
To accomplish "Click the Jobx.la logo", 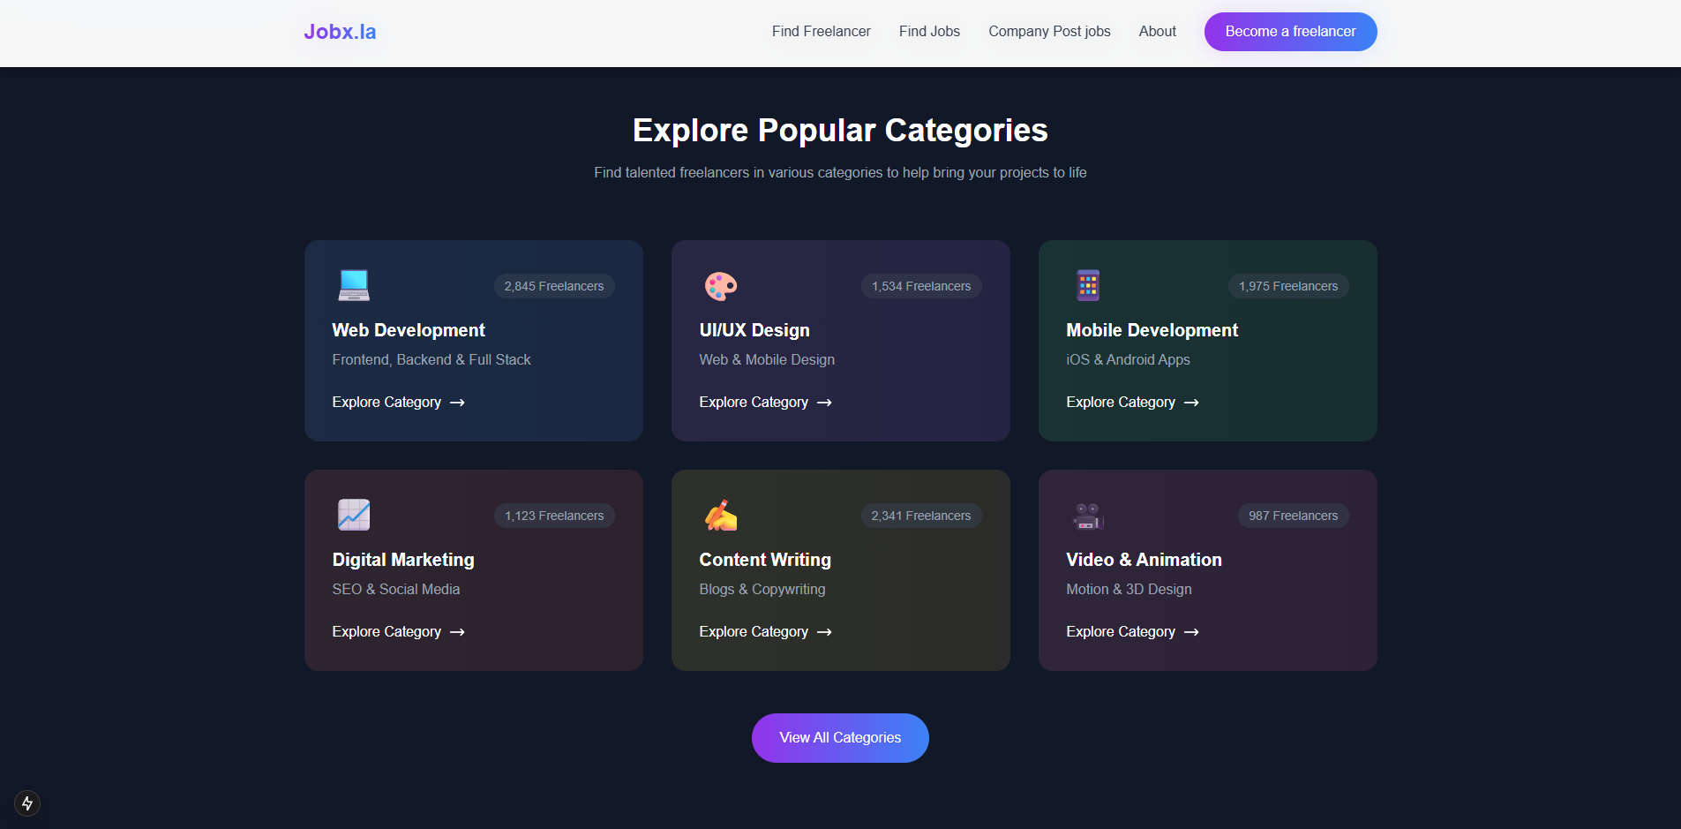I will pos(340,31).
